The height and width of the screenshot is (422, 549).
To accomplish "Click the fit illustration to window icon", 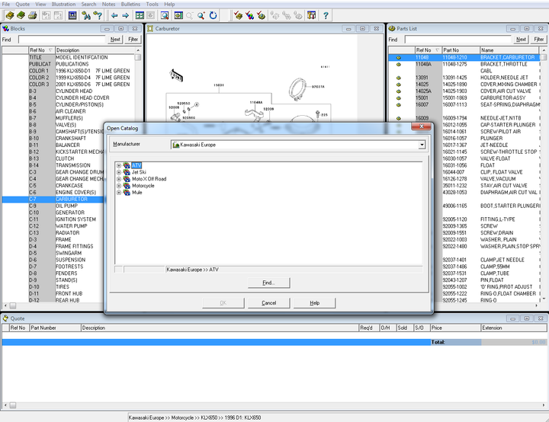I will click(x=178, y=15).
